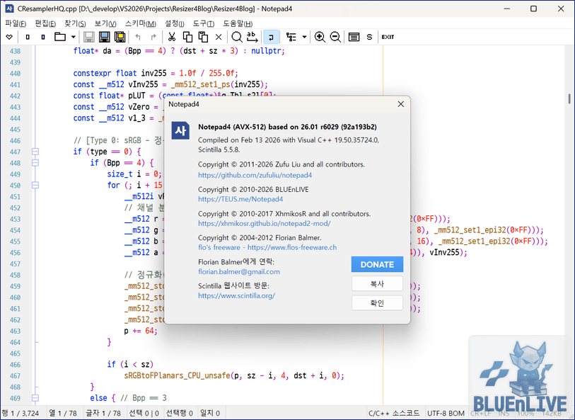Click the Cut scissors icon in toolbar
This screenshot has height=420, width=575.
pyautogui.click(x=172, y=37)
